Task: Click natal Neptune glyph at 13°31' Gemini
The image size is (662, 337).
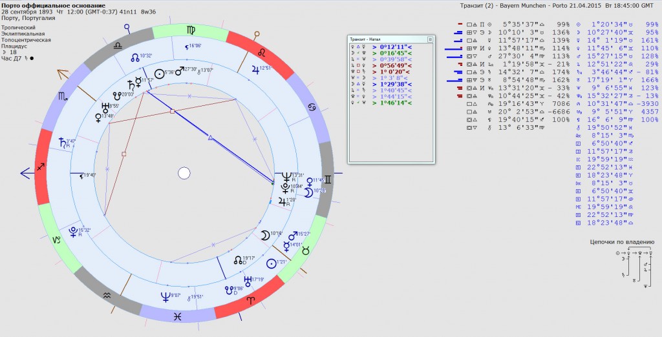Action: (x=286, y=176)
